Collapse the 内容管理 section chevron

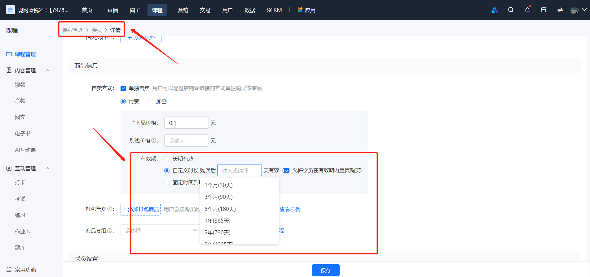[48, 70]
